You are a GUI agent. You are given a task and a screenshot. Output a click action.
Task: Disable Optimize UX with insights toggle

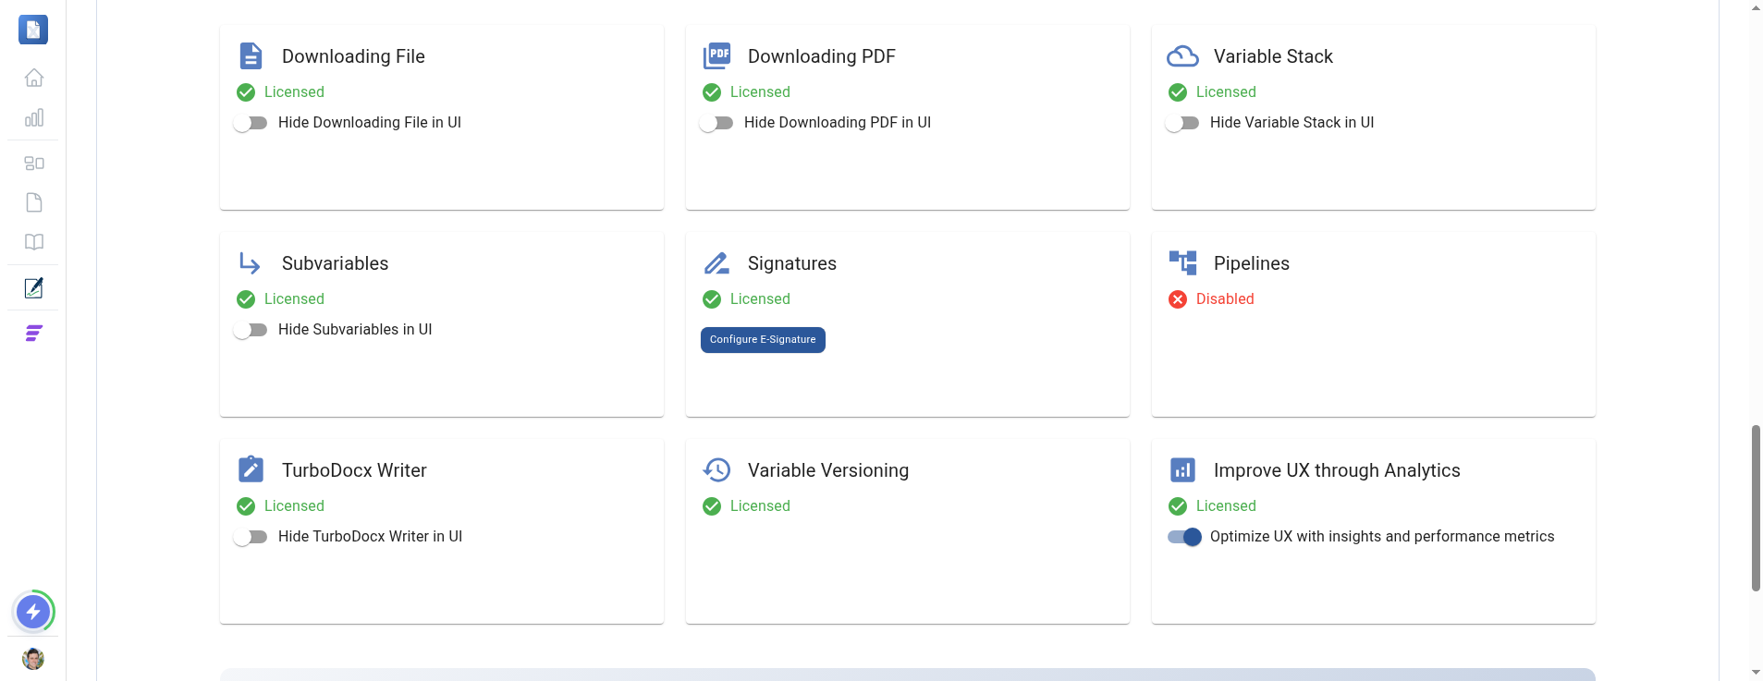[x=1184, y=537]
